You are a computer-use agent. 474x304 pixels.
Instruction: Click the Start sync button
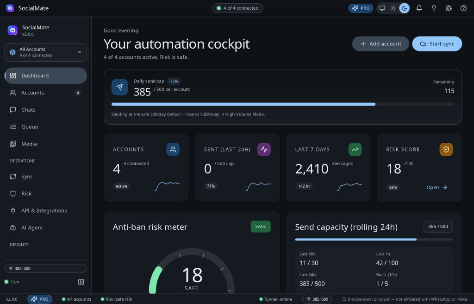(437, 44)
